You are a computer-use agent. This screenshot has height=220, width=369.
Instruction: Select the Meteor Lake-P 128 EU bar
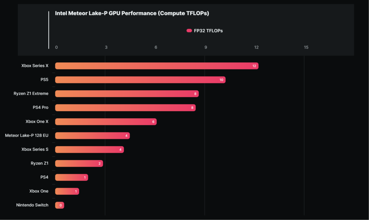(x=93, y=136)
